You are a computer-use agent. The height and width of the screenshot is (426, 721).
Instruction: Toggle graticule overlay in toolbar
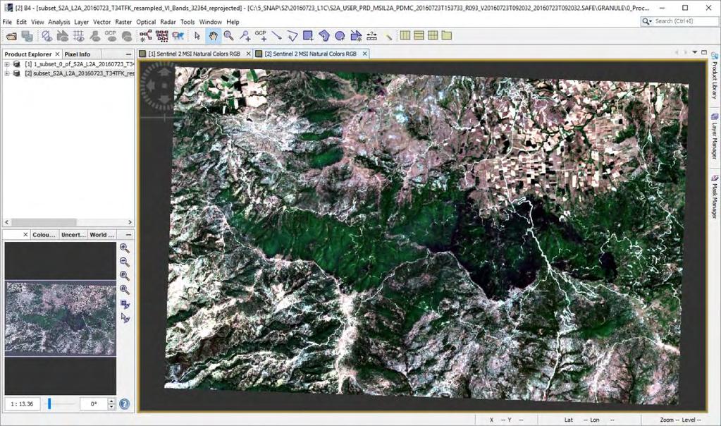click(x=79, y=36)
